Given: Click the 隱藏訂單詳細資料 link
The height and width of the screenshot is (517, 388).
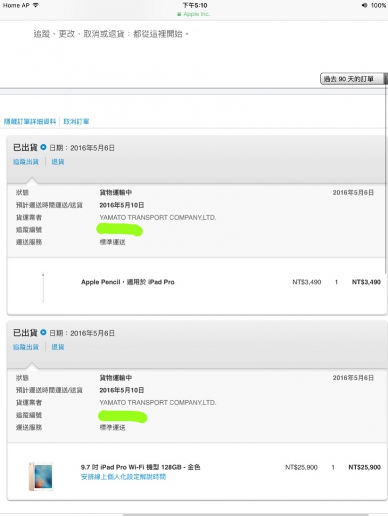Looking at the screenshot, I should 30,122.
